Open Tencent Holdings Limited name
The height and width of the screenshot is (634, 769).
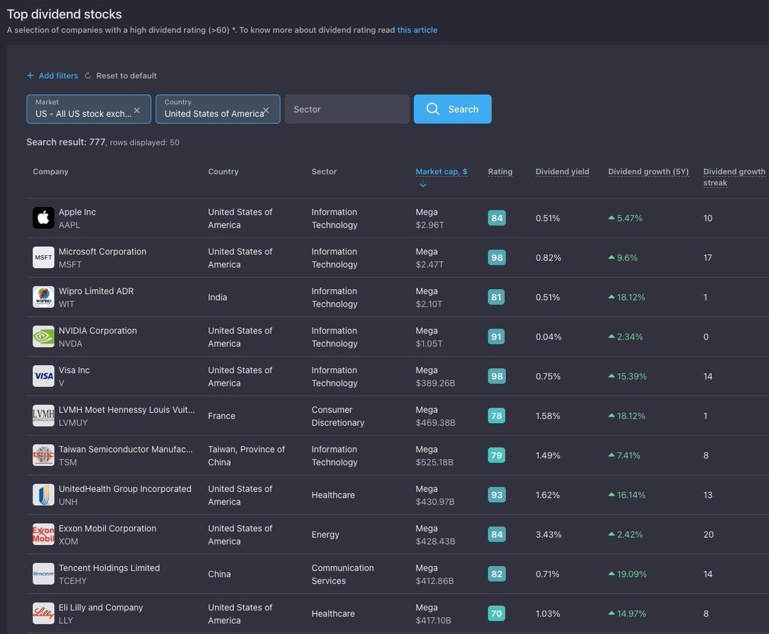pos(109,568)
